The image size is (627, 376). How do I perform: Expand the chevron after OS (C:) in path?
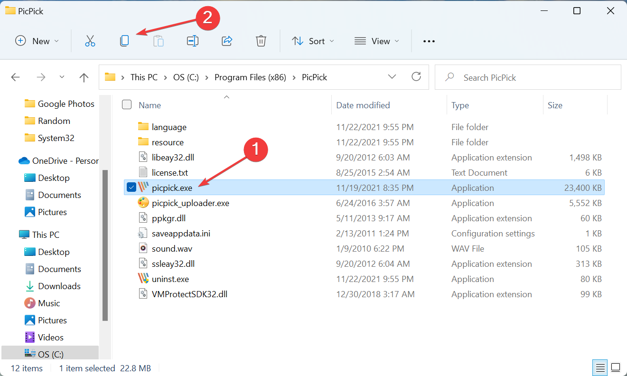pos(206,77)
